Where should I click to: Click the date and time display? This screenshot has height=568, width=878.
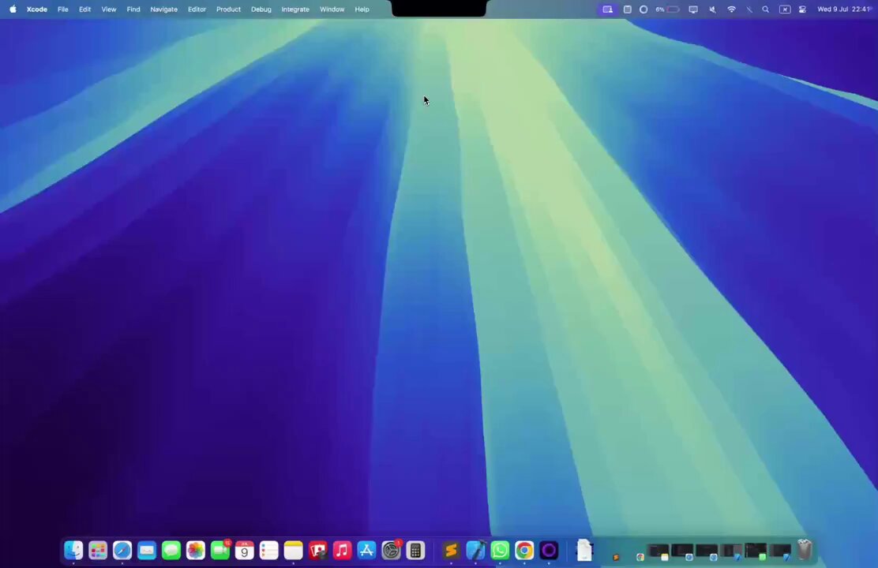click(844, 9)
